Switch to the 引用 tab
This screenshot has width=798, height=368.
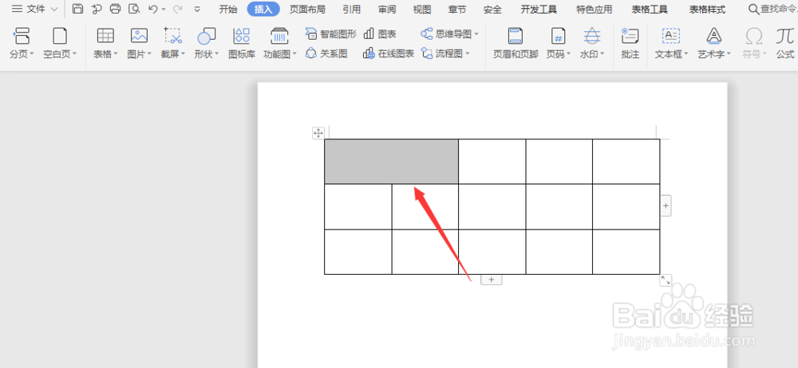click(x=352, y=9)
